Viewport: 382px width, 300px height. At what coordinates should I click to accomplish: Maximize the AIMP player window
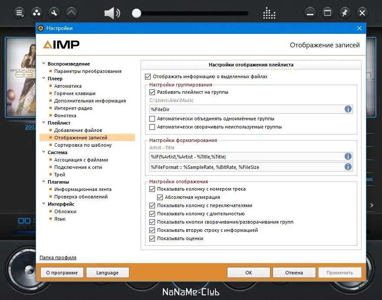pos(327,13)
